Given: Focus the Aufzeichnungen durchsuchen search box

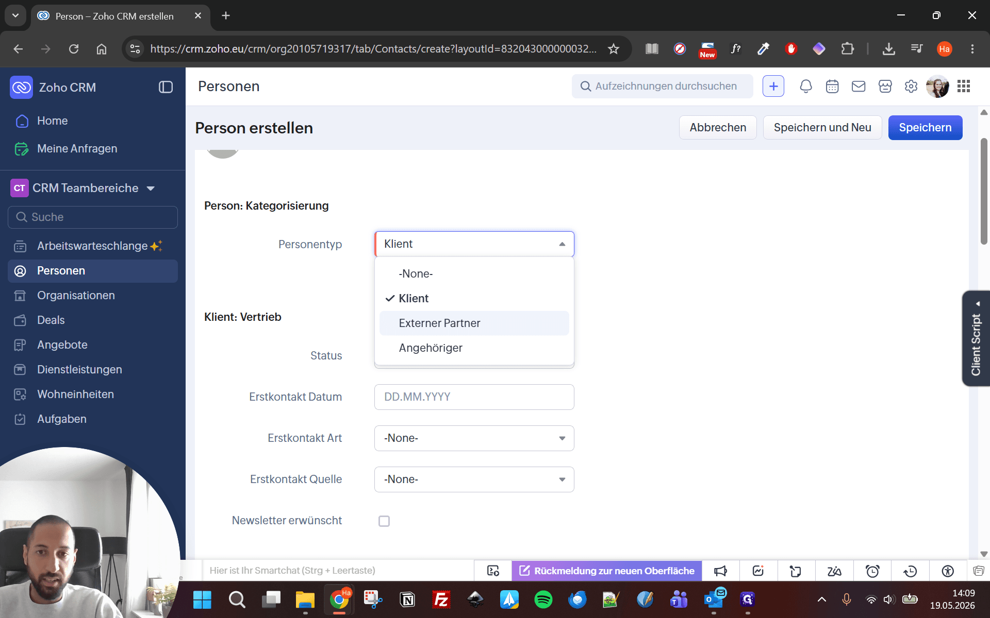Looking at the screenshot, I should pos(662,86).
